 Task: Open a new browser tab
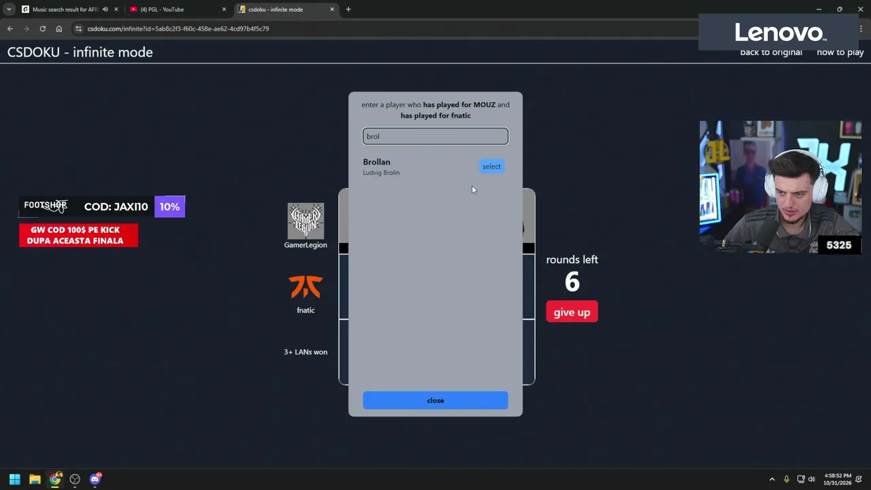point(348,10)
